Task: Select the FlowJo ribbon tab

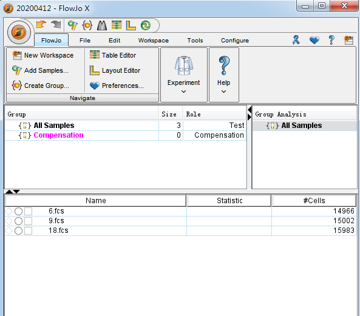Action: (51, 41)
